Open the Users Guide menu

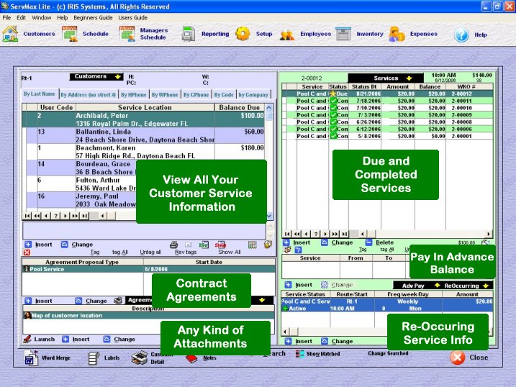pyautogui.click(x=133, y=18)
